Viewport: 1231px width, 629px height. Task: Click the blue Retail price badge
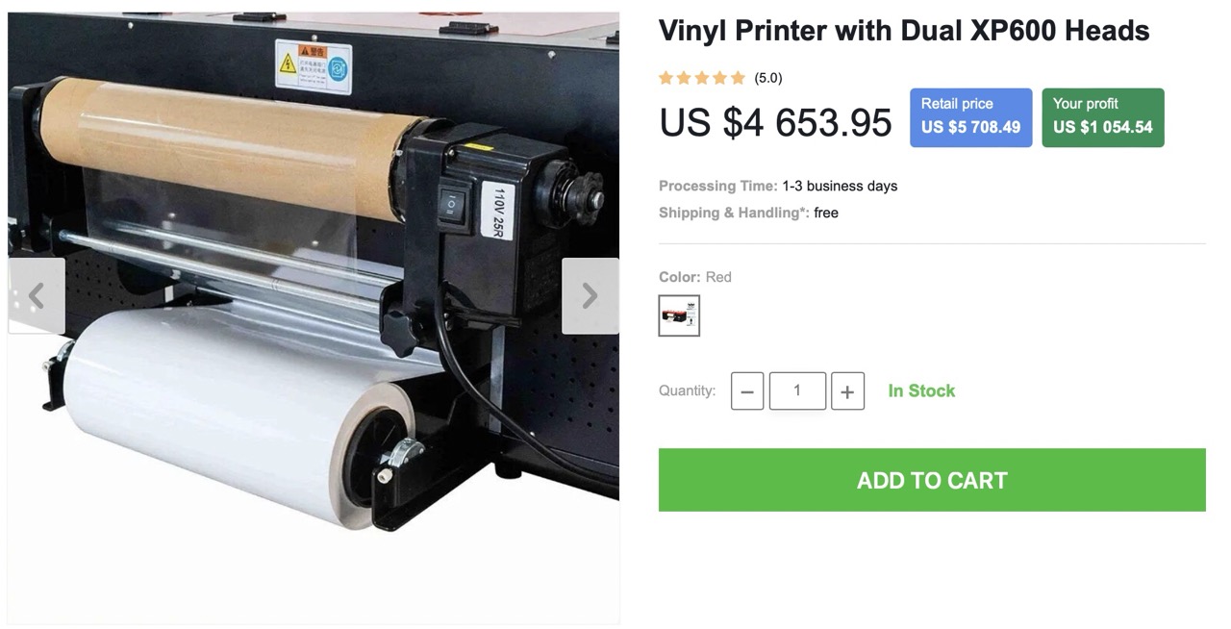pos(971,117)
